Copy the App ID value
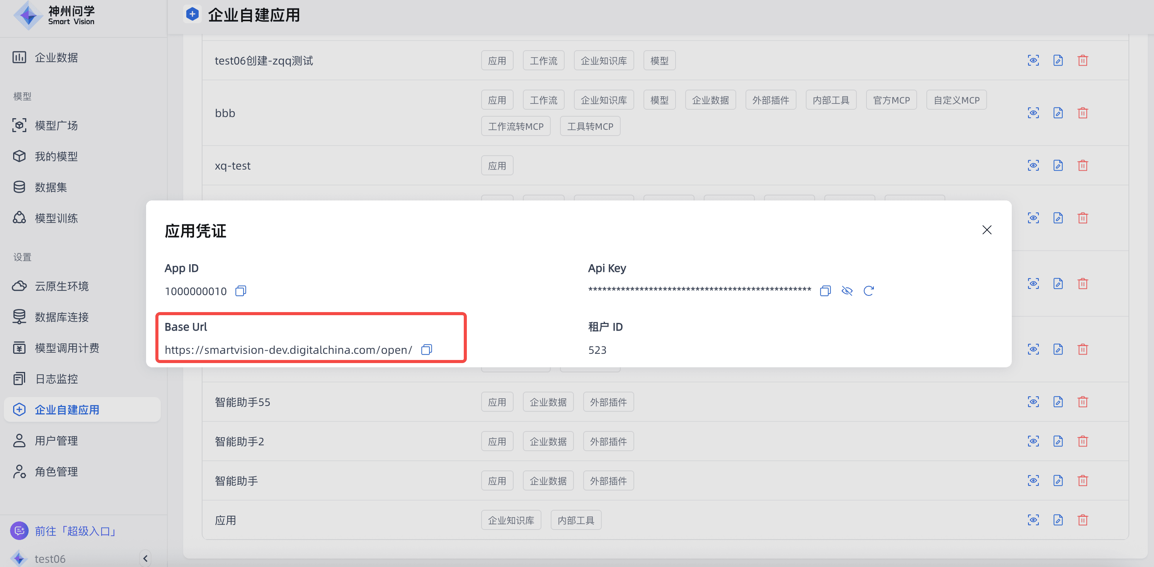The height and width of the screenshot is (567, 1154). (240, 291)
